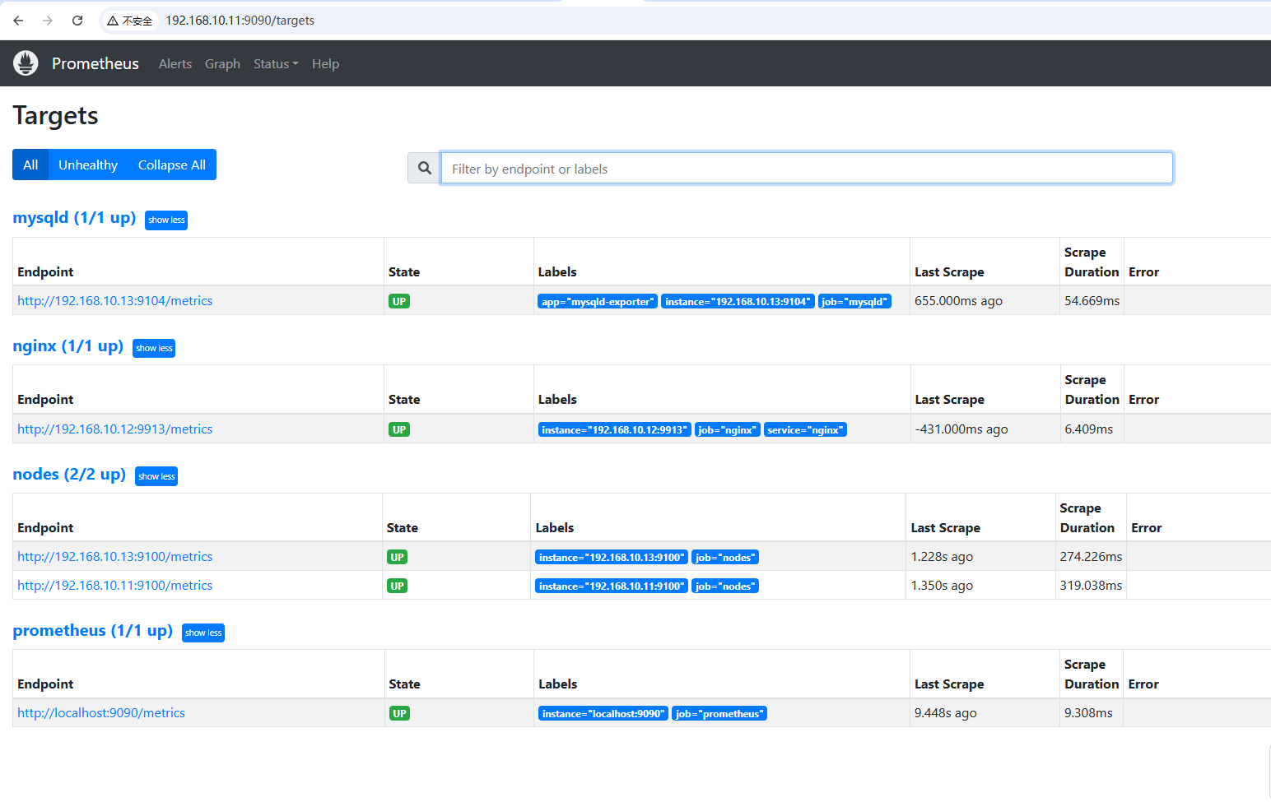Click the address bar URL
Image resolution: width=1271 pixels, height=802 pixels.
coord(240,21)
